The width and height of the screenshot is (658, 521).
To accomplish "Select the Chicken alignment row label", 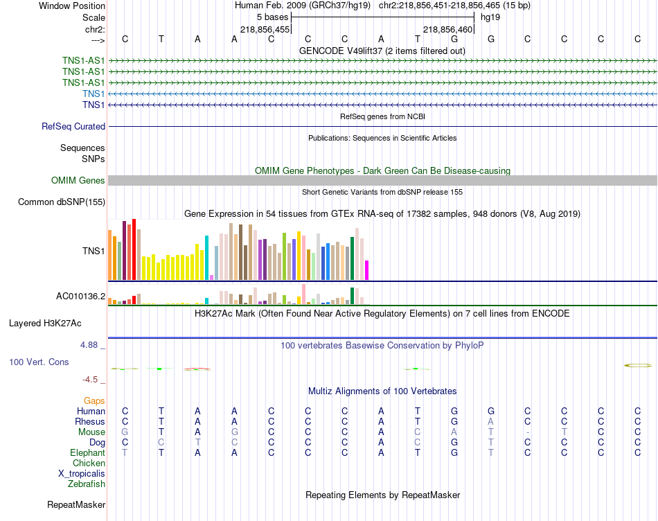I will 89,463.
